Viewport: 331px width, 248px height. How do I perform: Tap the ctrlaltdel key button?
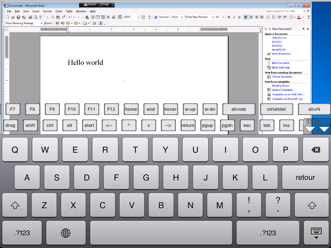(x=276, y=109)
